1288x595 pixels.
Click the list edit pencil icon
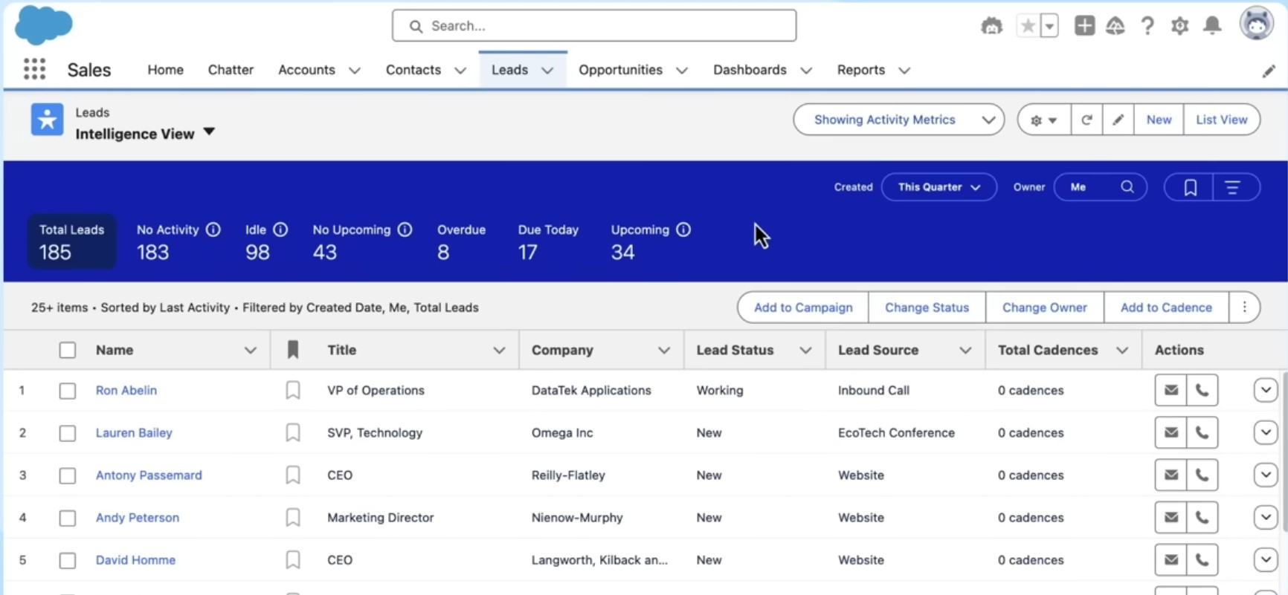point(1118,120)
